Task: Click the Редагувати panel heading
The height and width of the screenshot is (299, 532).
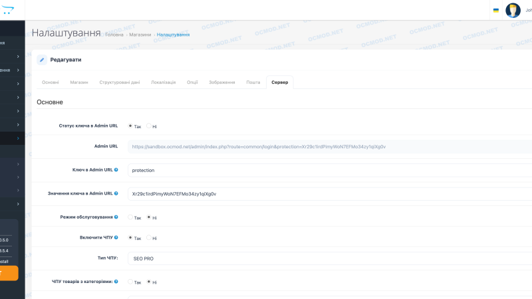Action: coord(66,60)
